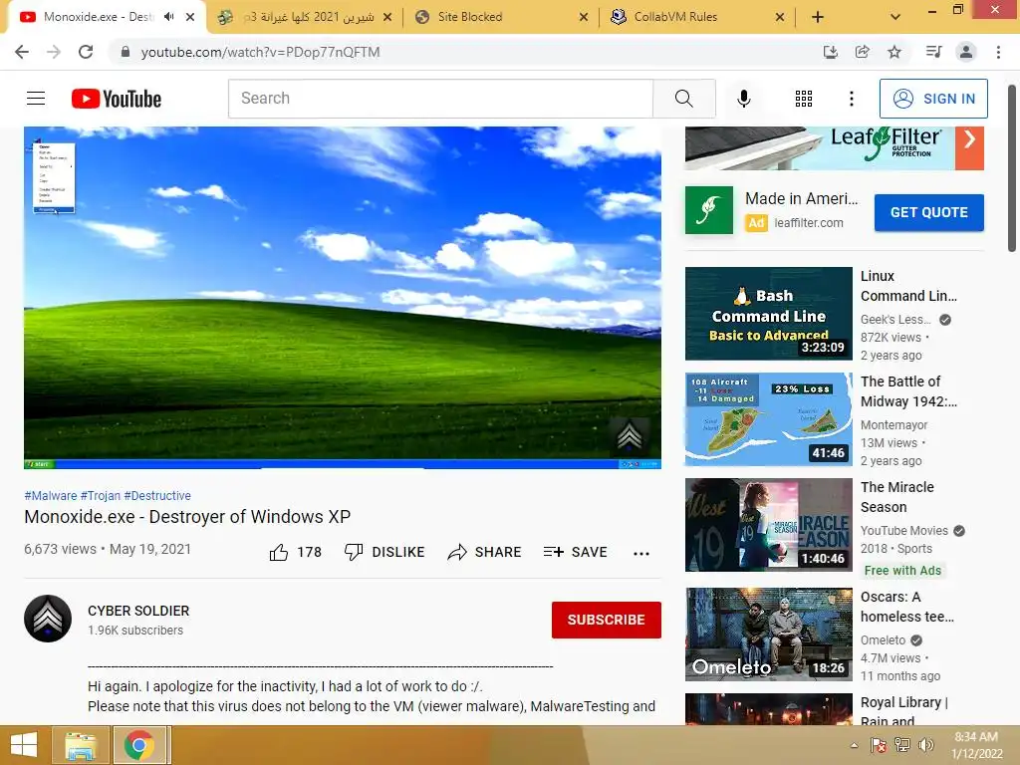This screenshot has height=765, width=1020.
Task: Open The Miracle Season movie thumbnail
Action: point(768,525)
